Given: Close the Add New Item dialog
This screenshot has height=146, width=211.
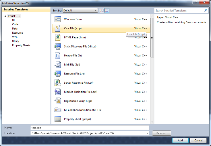Looking at the screenshot, I should pyautogui.click(x=204, y=2).
